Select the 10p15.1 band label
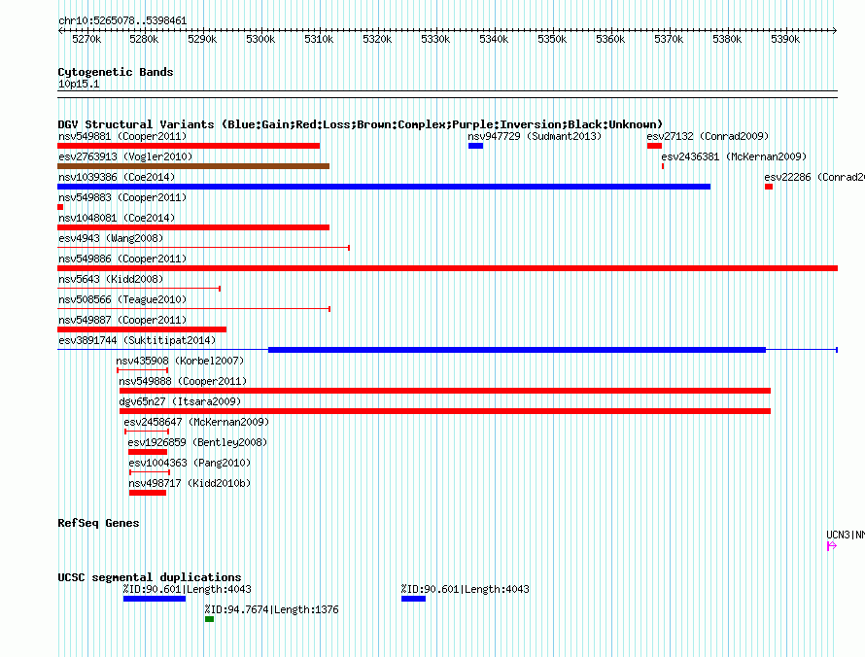The width and height of the screenshot is (865, 657). (79, 84)
